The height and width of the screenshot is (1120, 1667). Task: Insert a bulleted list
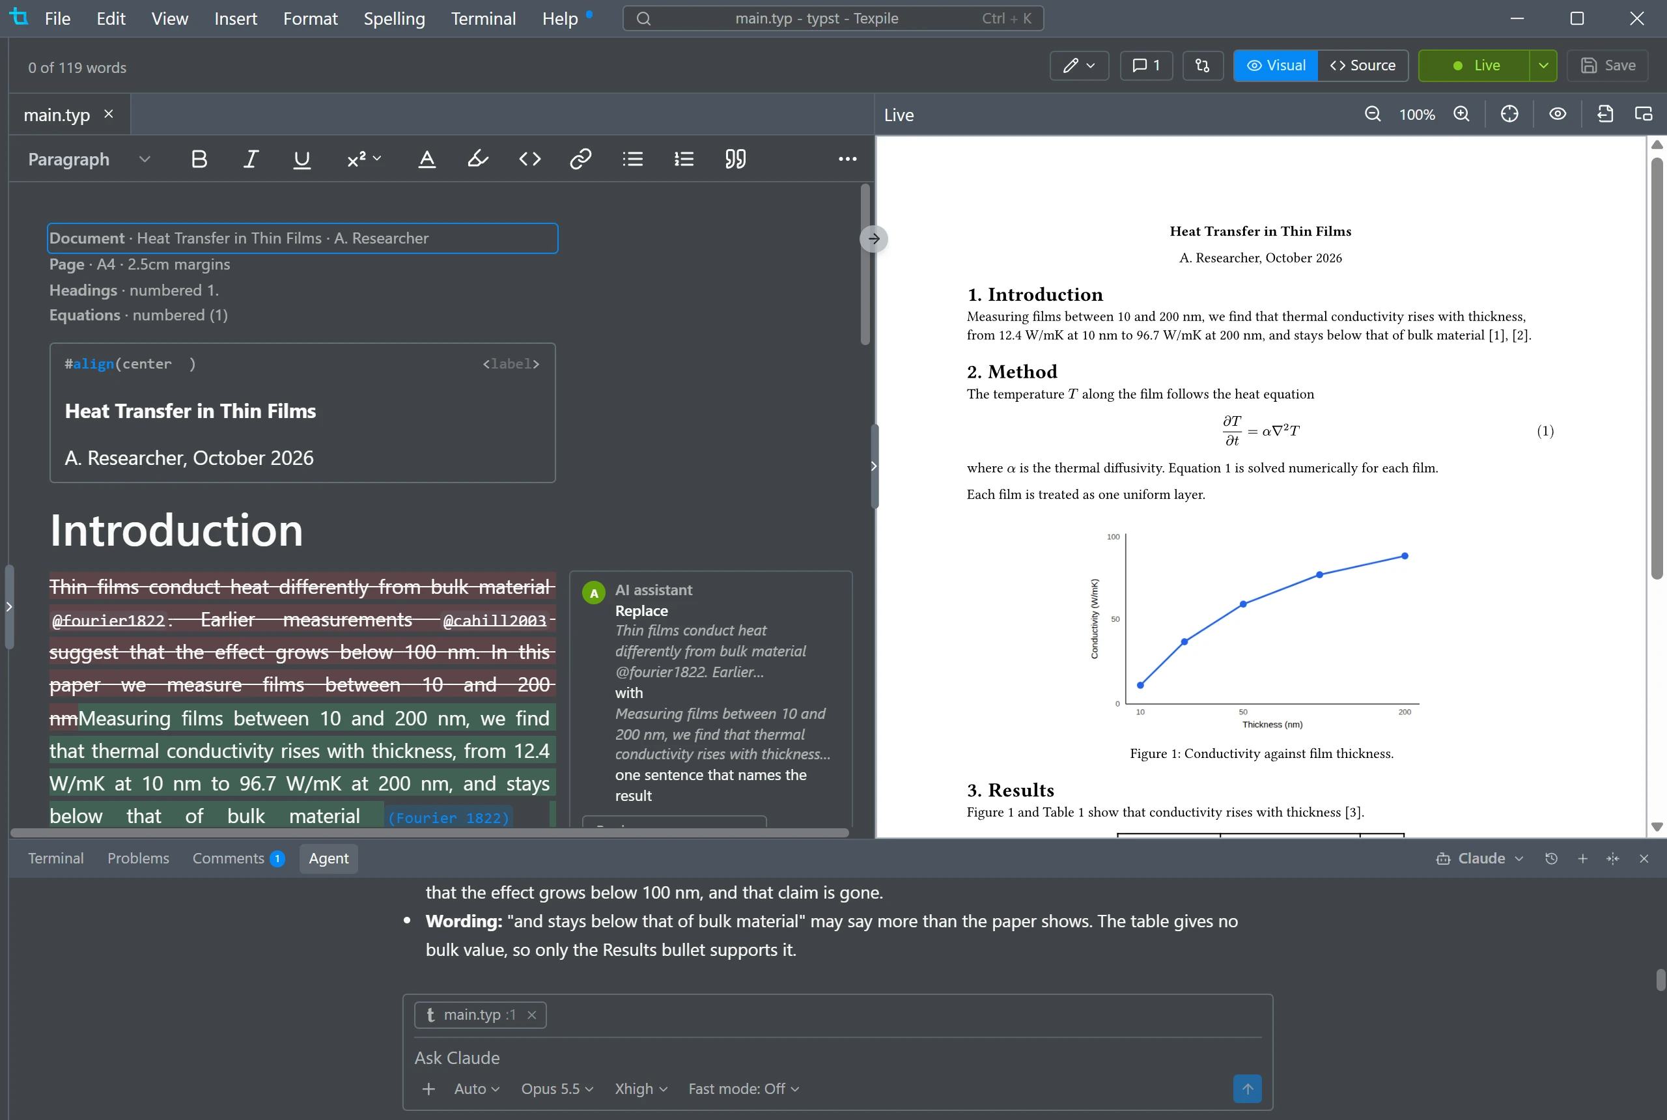click(632, 159)
